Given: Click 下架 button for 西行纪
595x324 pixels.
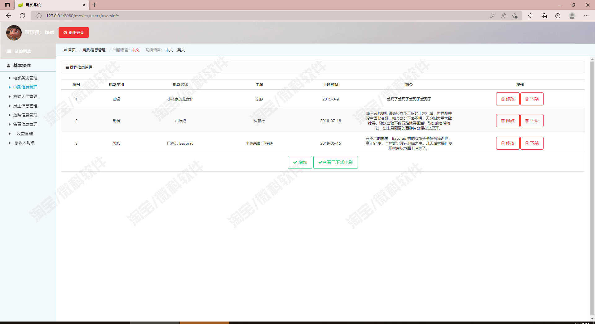Looking at the screenshot, I should pyautogui.click(x=532, y=121).
